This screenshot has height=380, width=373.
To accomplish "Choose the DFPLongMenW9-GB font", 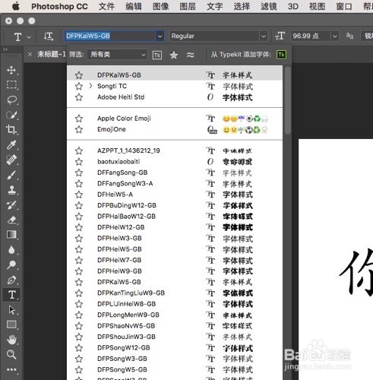I will pyautogui.click(x=175, y=315).
